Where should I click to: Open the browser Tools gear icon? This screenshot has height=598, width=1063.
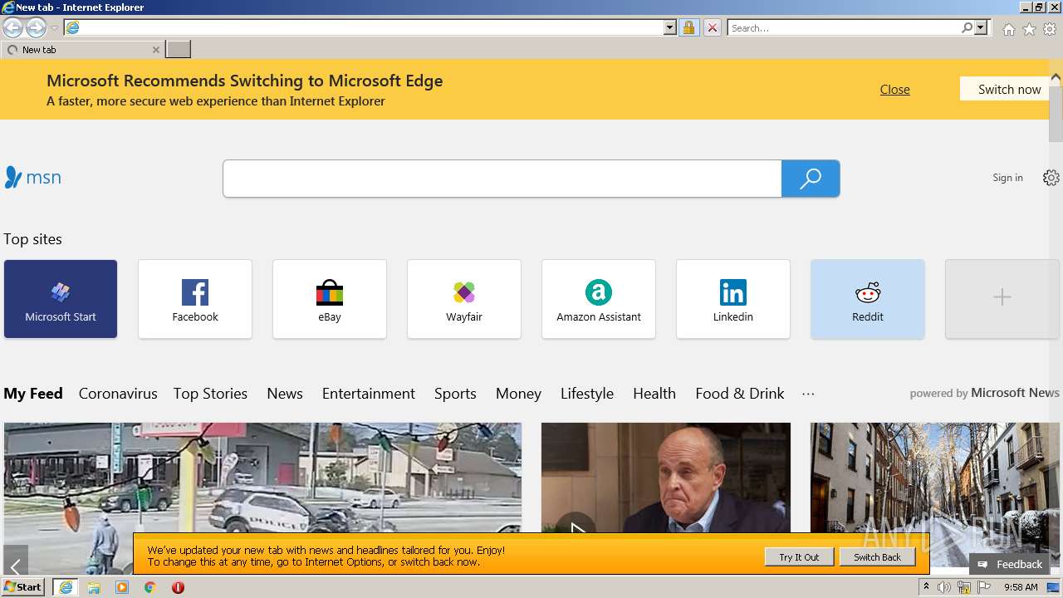1050,29
